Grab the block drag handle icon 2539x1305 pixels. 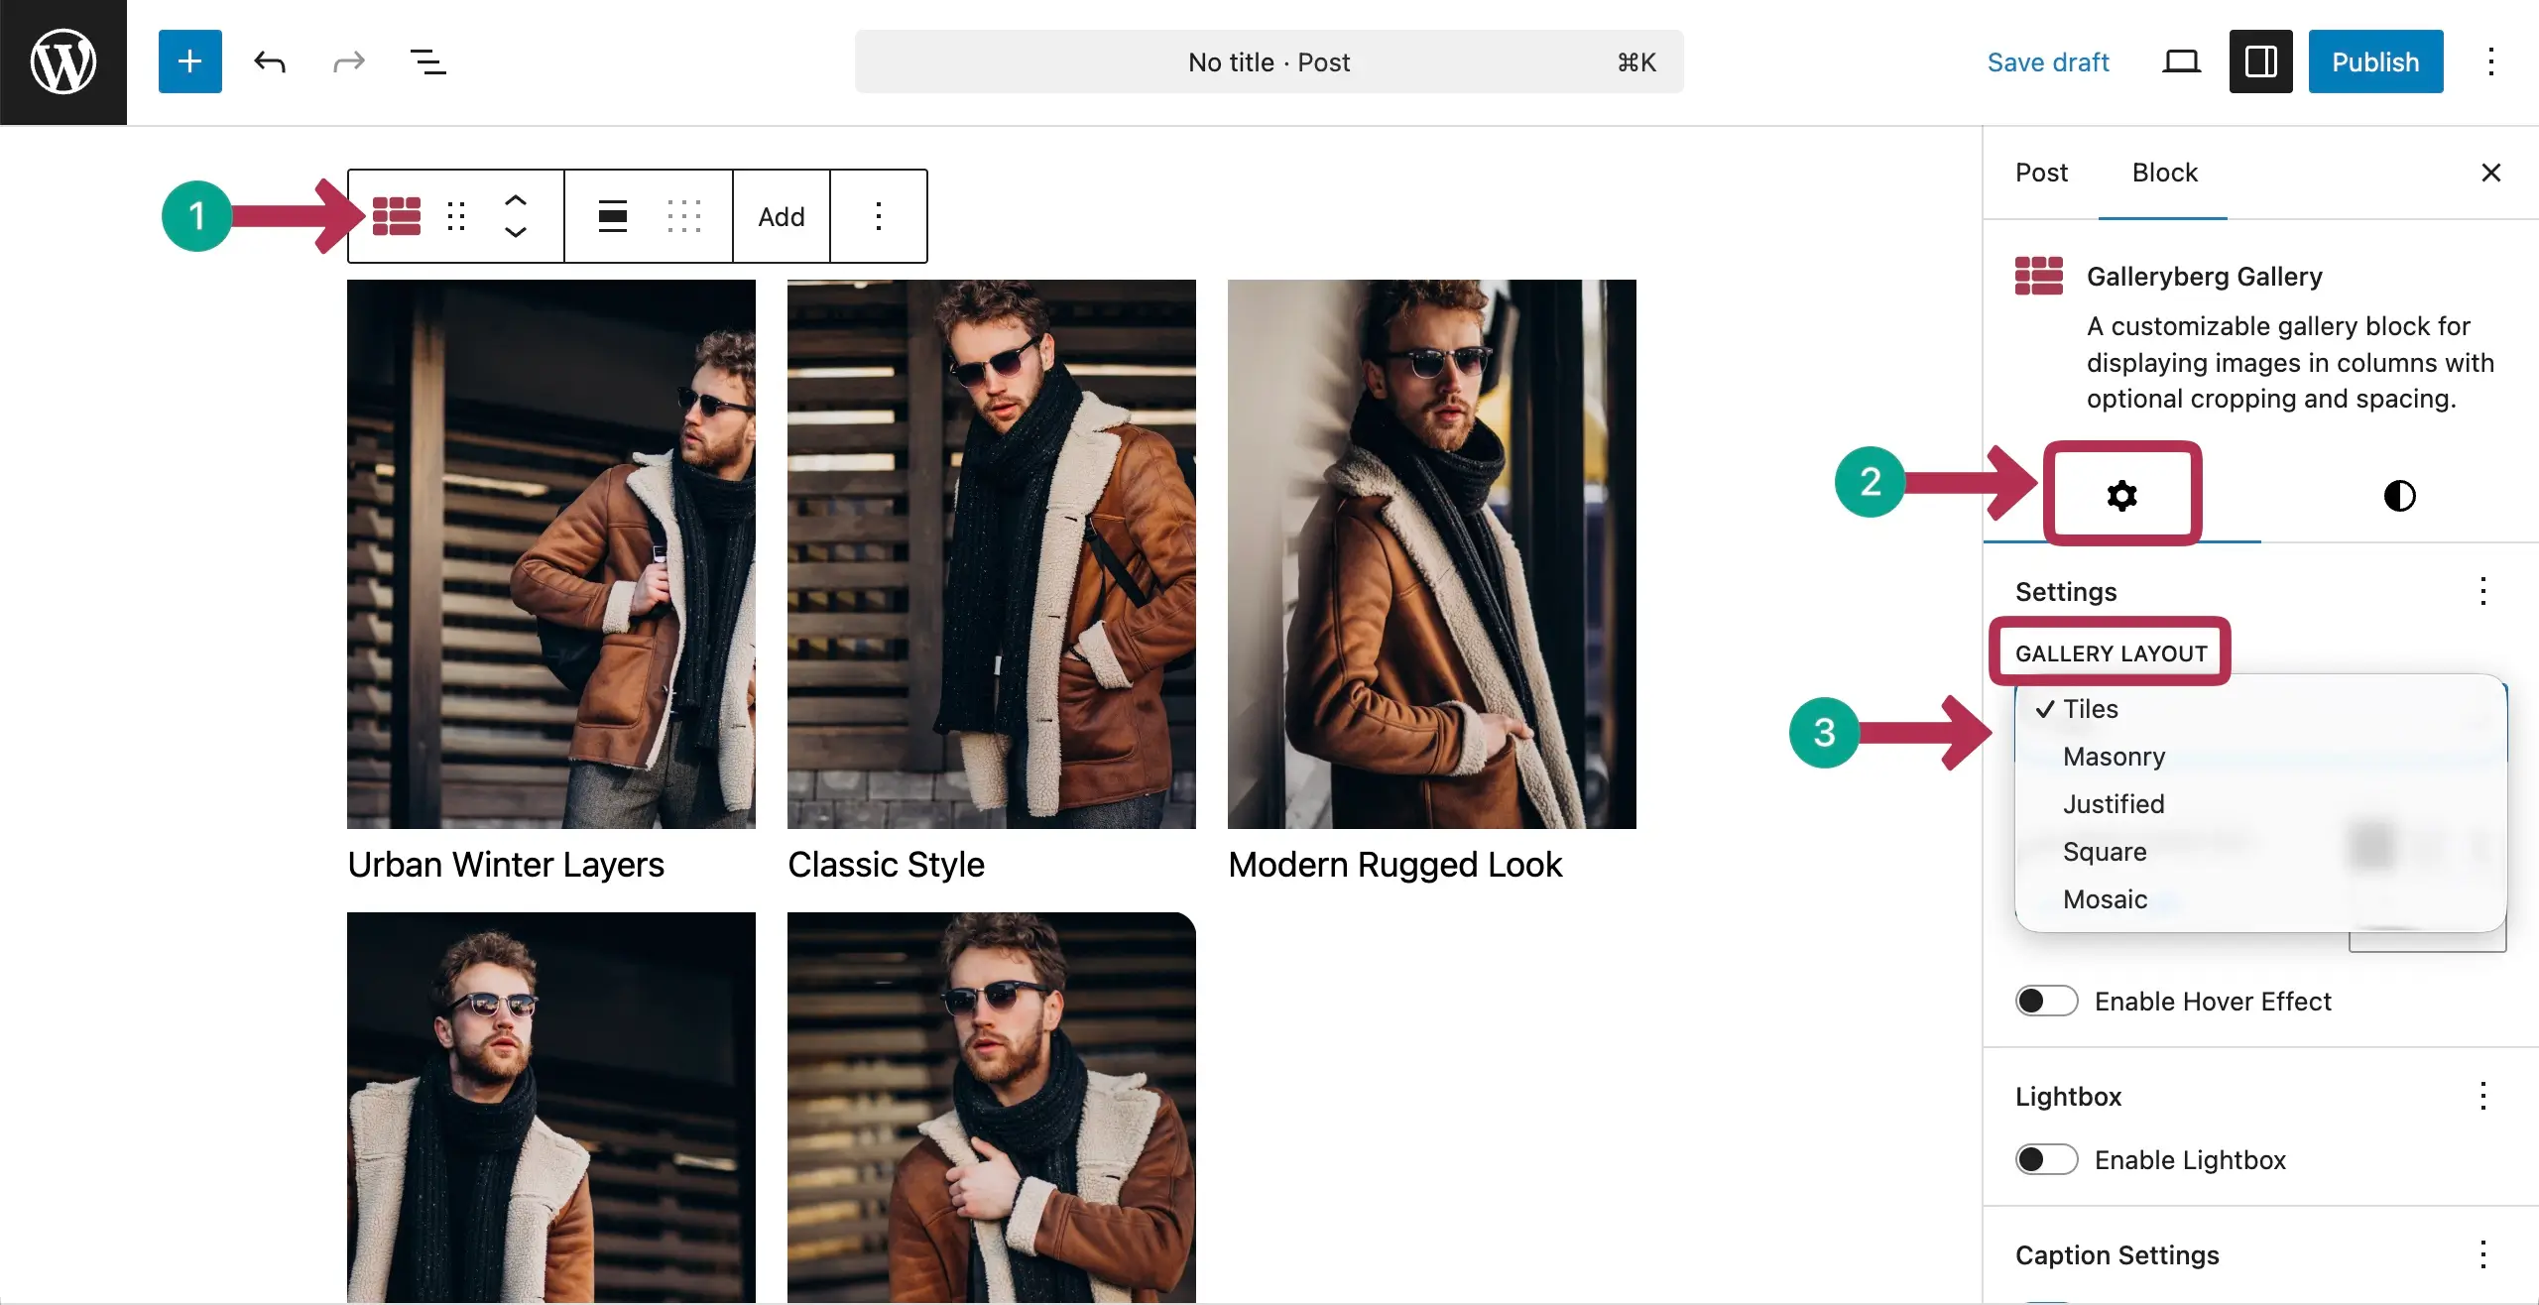tap(455, 215)
